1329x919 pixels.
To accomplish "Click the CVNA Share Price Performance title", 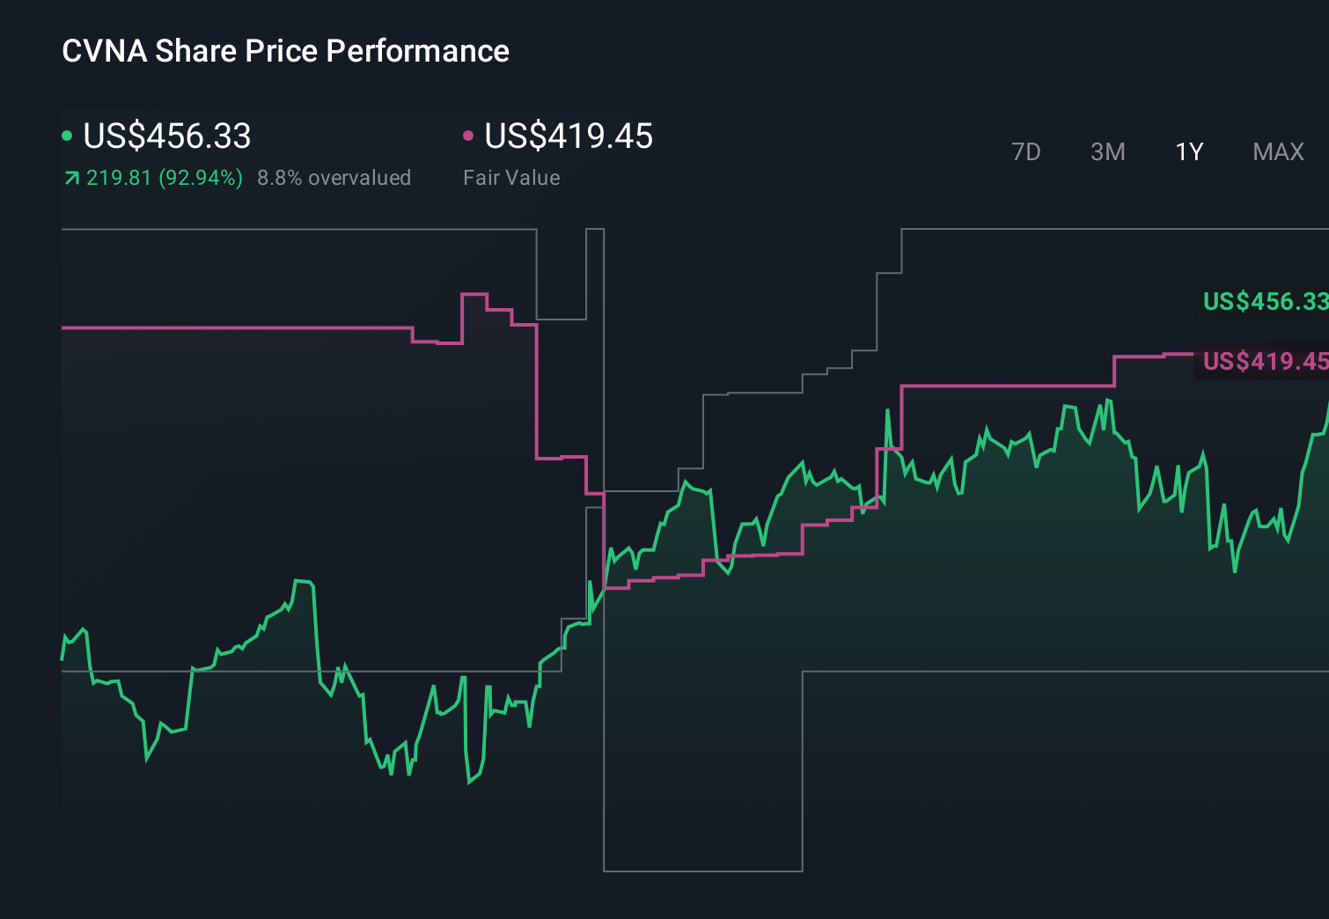I will point(284,51).
